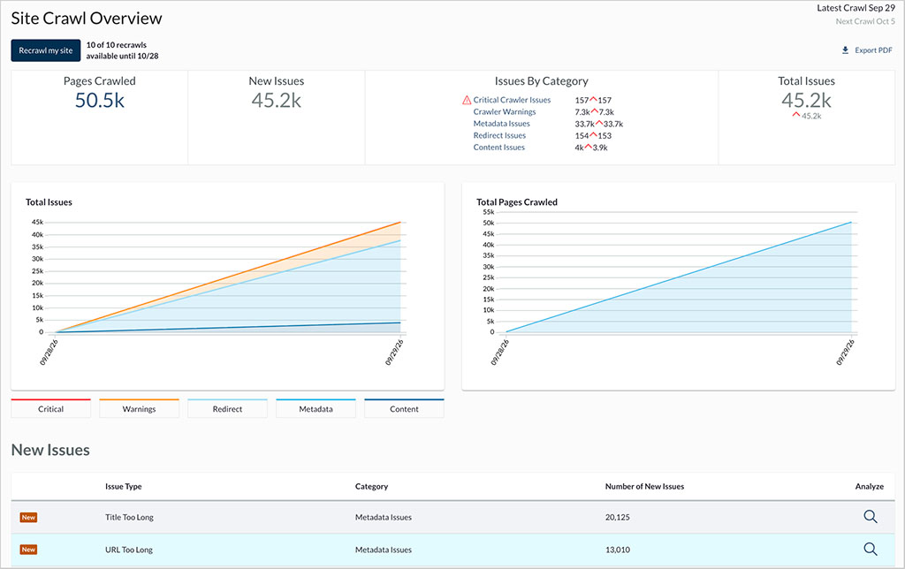The height and width of the screenshot is (569, 905).
Task: Open the Content Issues category link
Action: pos(498,148)
